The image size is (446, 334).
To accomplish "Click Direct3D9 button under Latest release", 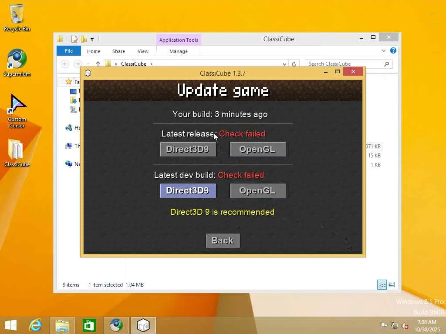I will 188,150.
